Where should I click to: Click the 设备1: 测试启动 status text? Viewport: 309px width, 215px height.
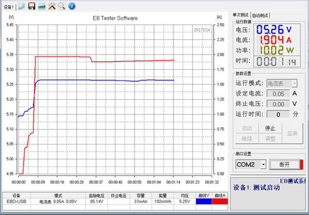coord(256,187)
